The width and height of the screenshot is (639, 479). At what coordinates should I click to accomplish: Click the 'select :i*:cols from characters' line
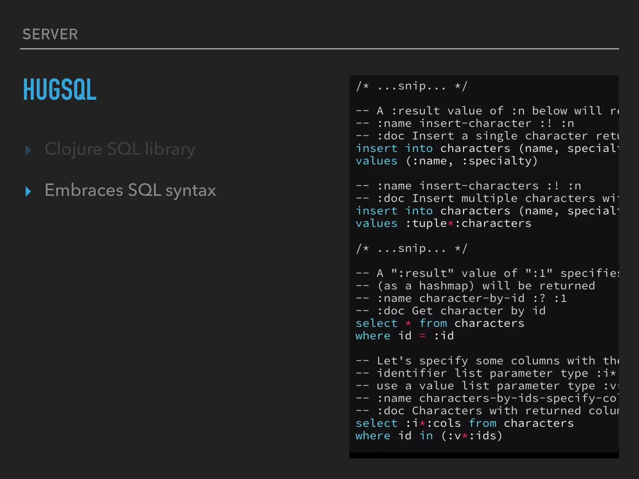click(465, 423)
